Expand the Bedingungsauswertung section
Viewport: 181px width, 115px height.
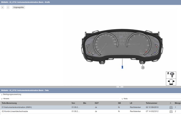coord(11,95)
